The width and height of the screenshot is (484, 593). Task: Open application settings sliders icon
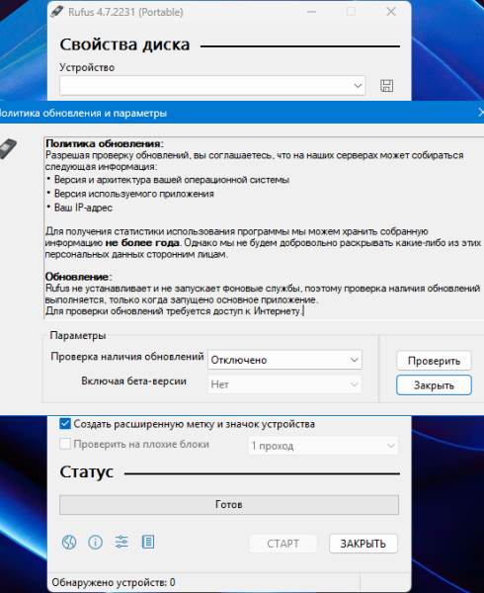click(x=121, y=542)
